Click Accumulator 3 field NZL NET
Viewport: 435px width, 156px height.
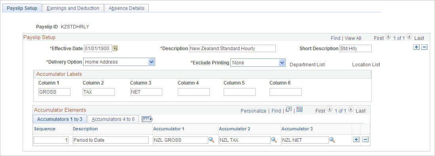[305, 140]
